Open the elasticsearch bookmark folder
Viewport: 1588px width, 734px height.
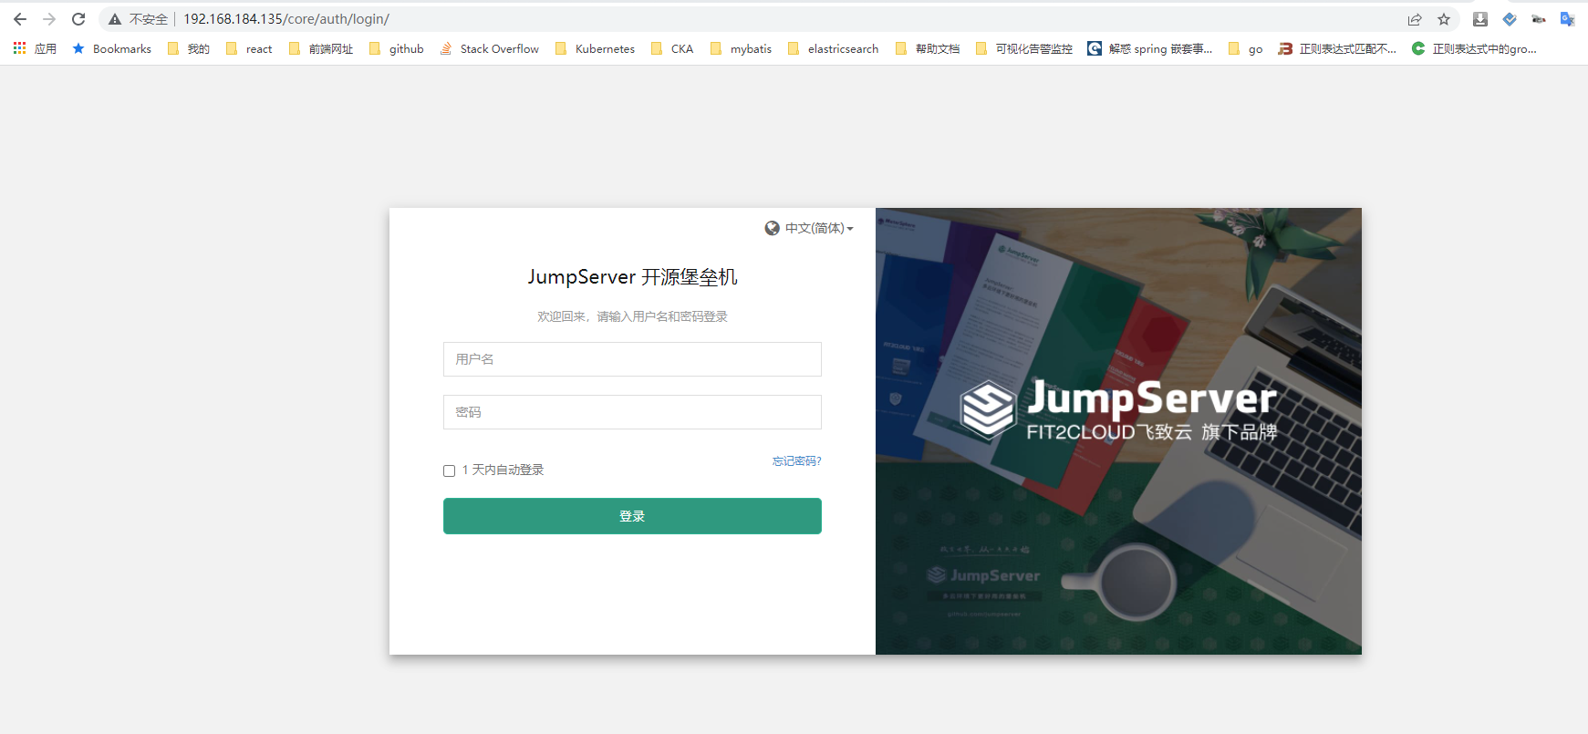(x=834, y=48)
